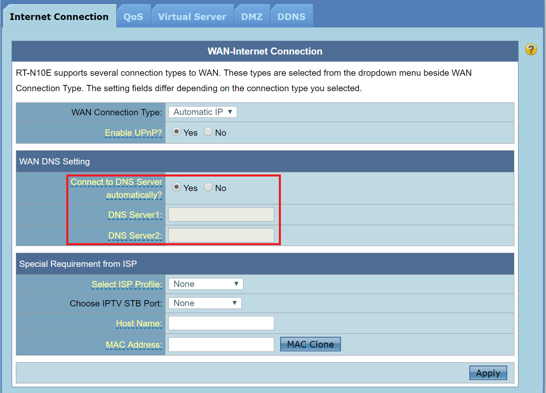Open the WAN Connection Type dropdown
This screenshot has width=546, height=393.
[x=202, y=112]
